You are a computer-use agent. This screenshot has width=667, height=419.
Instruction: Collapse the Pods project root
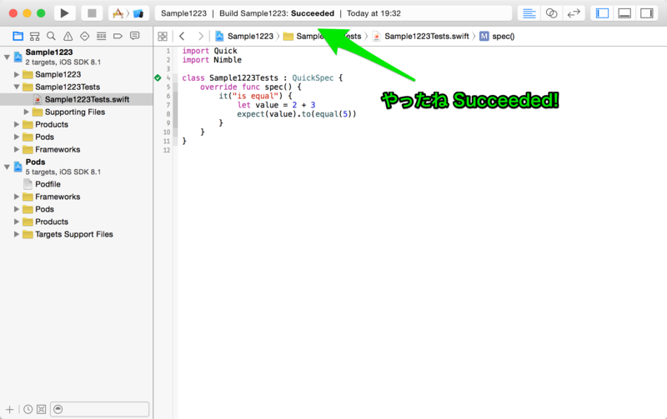click(x=7, y=167)
